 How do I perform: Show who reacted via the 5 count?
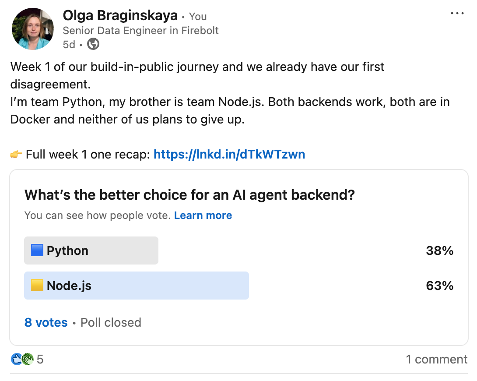click(x=40, y=360)
